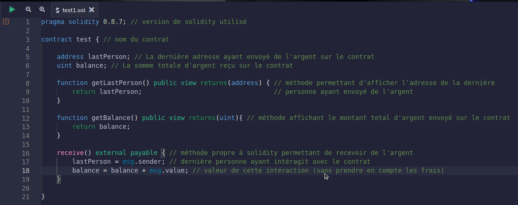
Task: Select the test1.sol editor tab
Action: coord(75,10)
